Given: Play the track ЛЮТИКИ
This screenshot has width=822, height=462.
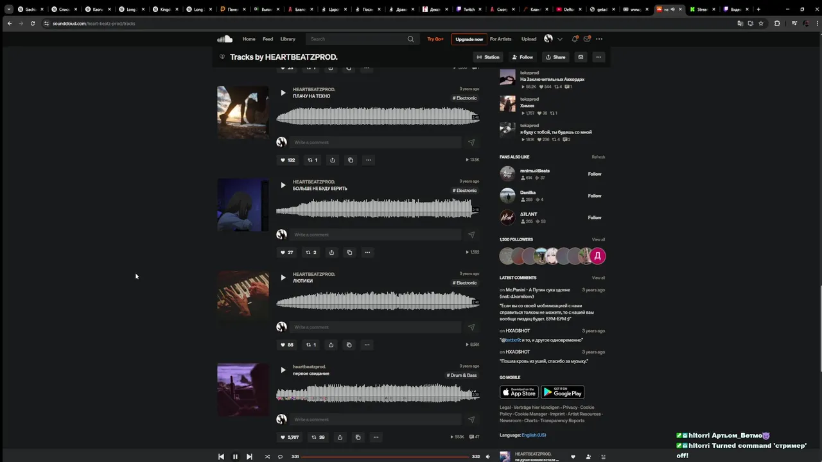Looking at the screenshot, I should pyautogui.click(x=283, y=278).
